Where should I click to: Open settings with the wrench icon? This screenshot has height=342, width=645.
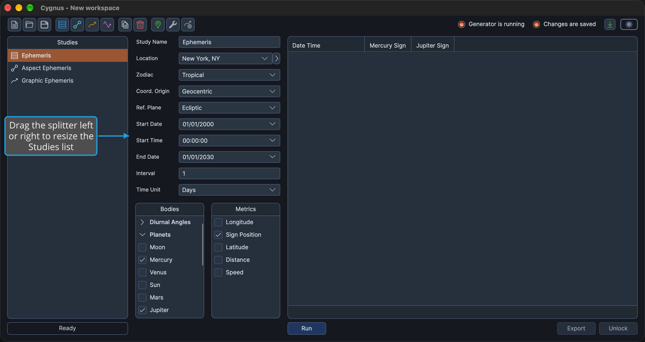(x=173, y=25)
